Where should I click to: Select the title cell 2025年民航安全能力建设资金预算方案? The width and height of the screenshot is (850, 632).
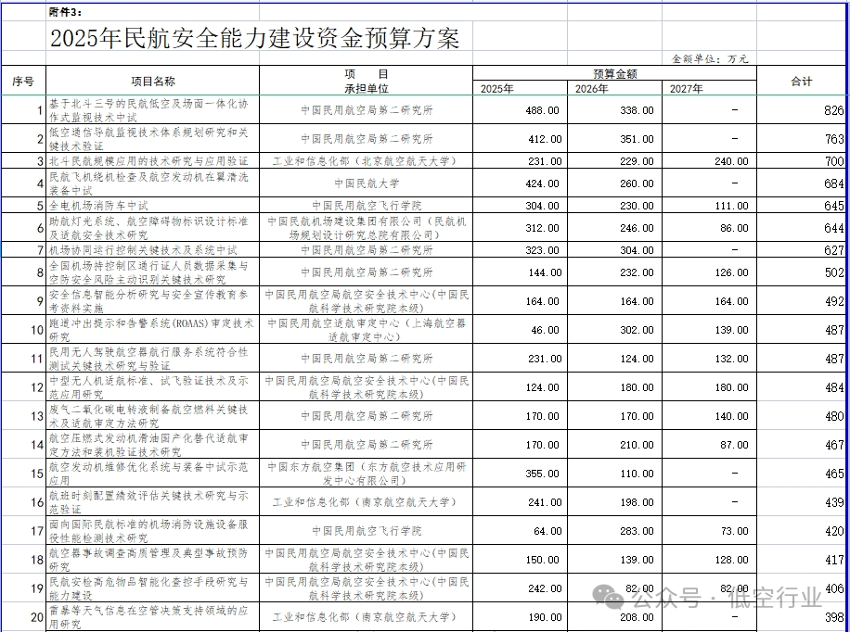255,38
